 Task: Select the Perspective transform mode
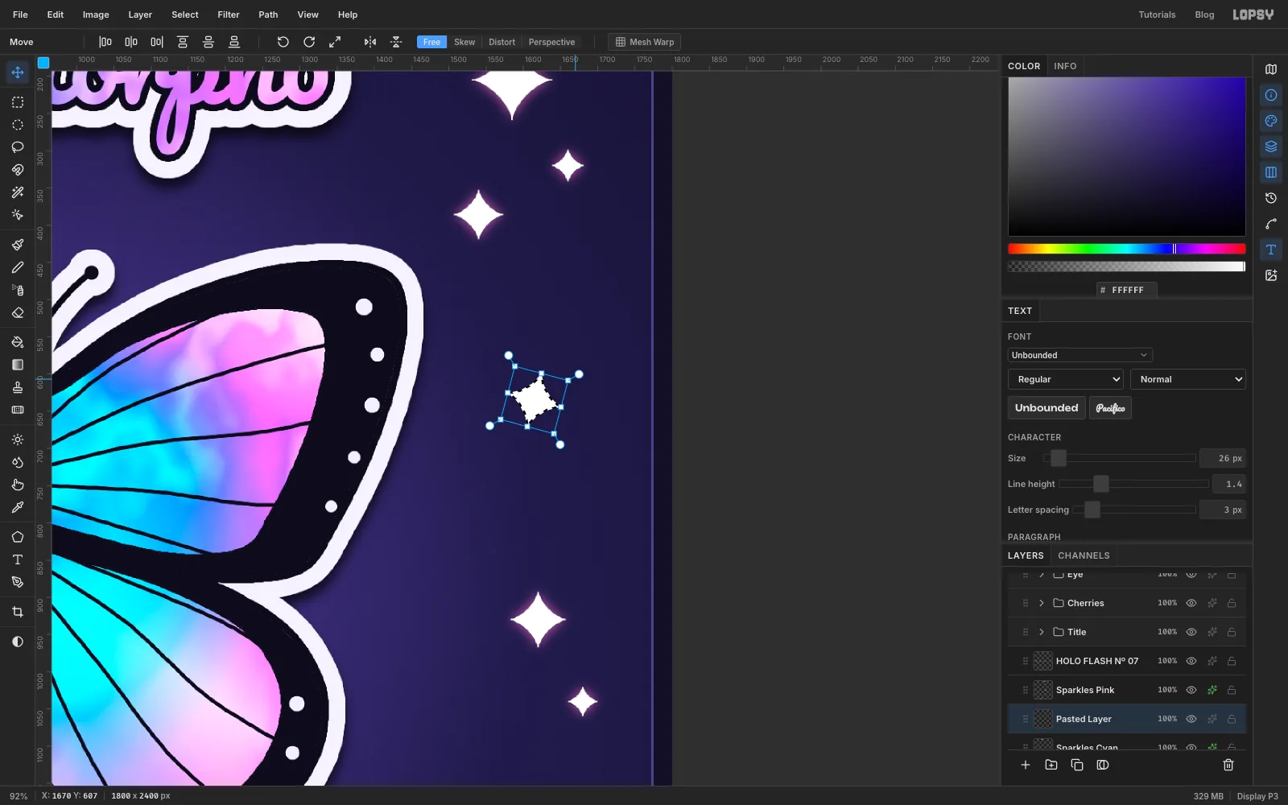click(551, 42)
